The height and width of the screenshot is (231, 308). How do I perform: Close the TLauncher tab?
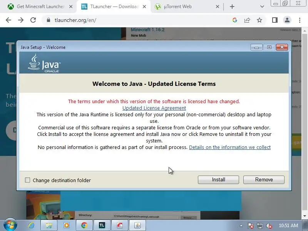(x=144, y=7)
